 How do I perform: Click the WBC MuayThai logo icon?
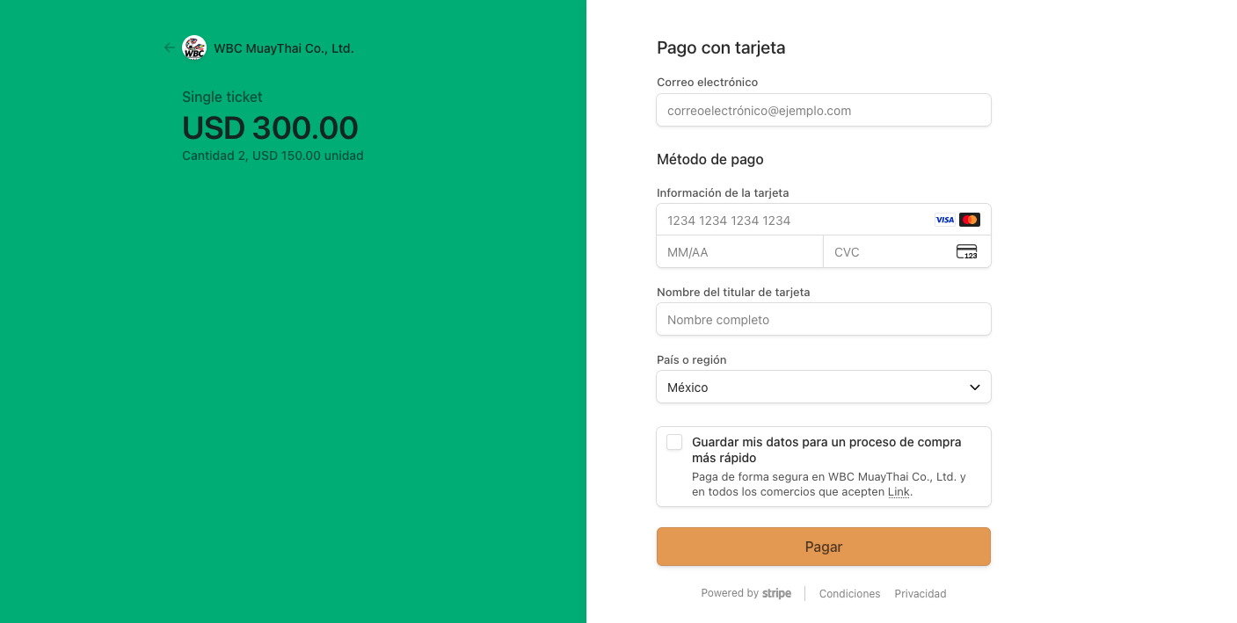(194, 48)
